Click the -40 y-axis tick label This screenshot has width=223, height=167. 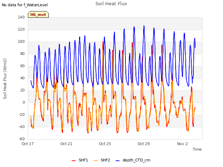[x=22, y=127]
